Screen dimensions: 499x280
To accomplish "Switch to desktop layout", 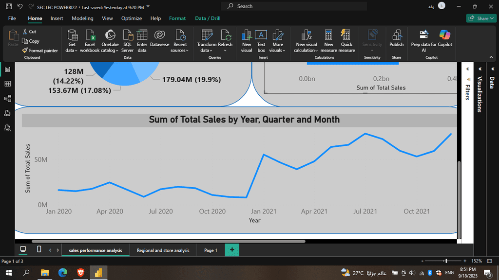I will point(23,249).
